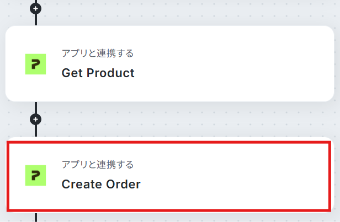Click the red highlight border of Create Order

click(x=169, y=142)
